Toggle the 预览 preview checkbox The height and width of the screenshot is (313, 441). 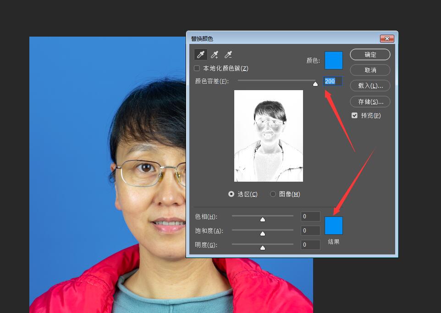(x=354, y=115)
